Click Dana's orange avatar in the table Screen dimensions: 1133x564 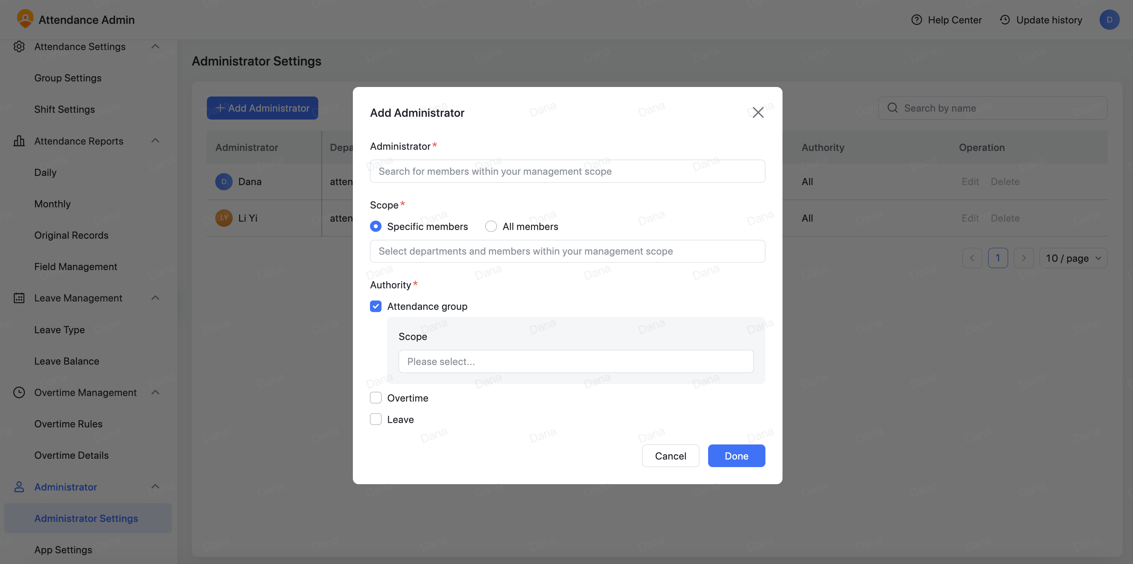(224, 182)
